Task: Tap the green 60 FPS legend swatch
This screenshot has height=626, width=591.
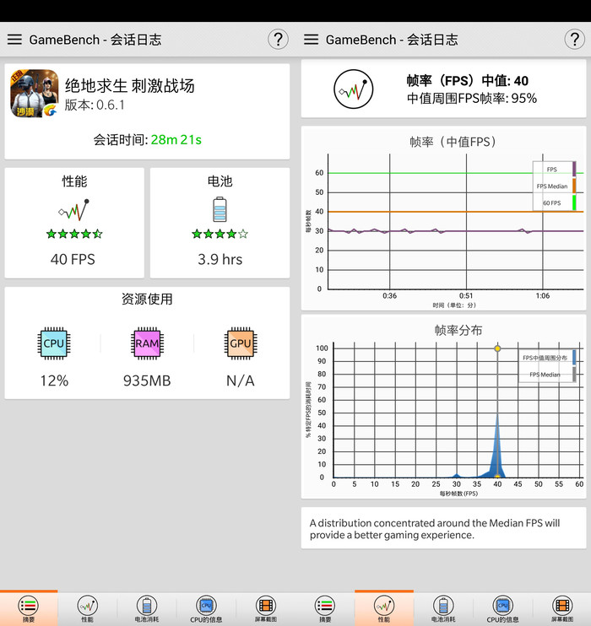Action: point(574,203)
